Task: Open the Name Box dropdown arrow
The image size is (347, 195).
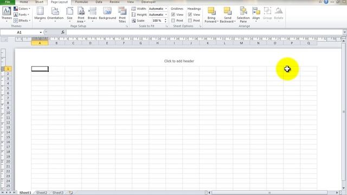Action: pyautogui.click(x=41, y=32)
